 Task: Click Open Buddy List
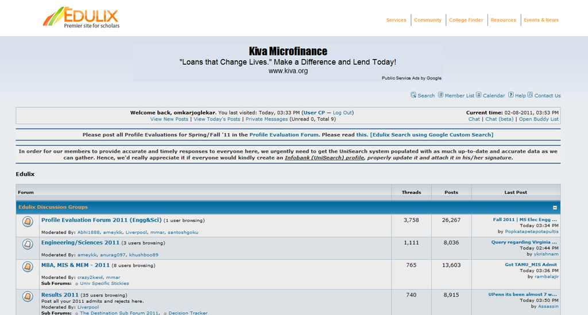tap(539, 119)
